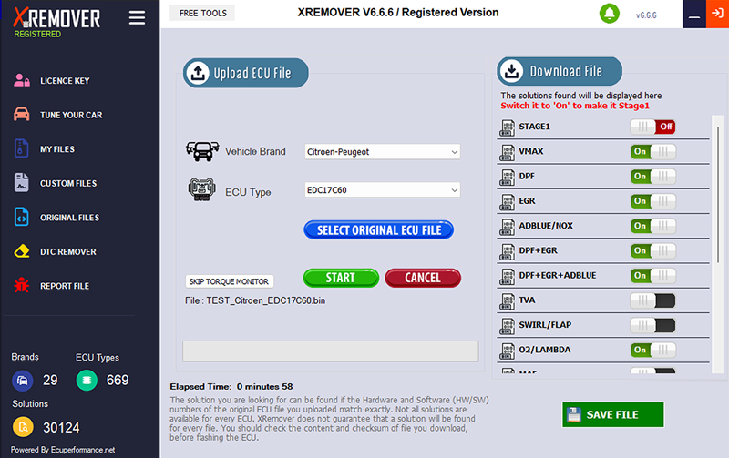Click the file icon beside TVA
The width and height of the screenshot is (729, 458).
pos(507,301)
